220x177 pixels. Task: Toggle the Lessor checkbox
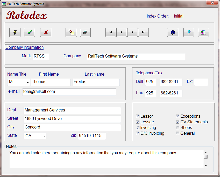pos(138,116)
